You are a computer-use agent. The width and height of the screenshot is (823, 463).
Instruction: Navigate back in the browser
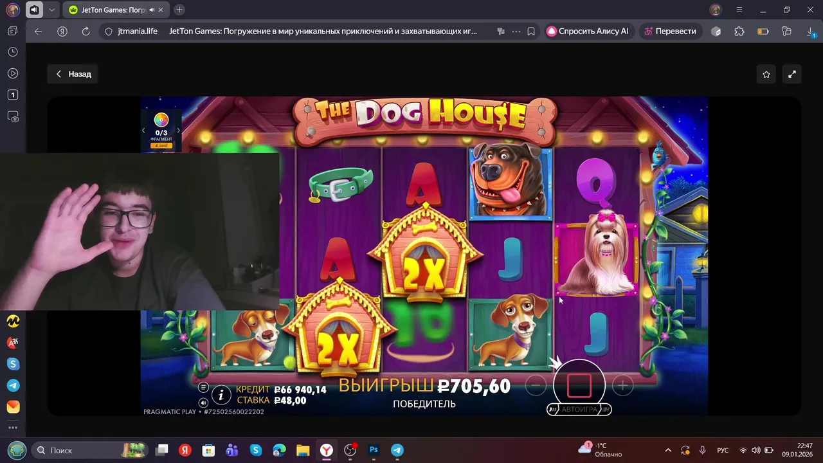[39, 31]
